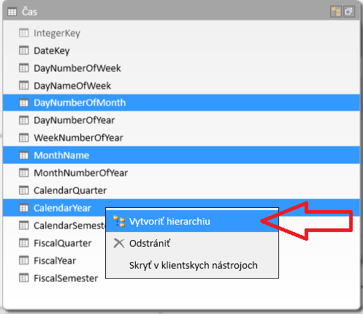Click the maximize table icon in header
Image resolution: width=363 pixels, height=314 pixels.
tap(349, 12)
